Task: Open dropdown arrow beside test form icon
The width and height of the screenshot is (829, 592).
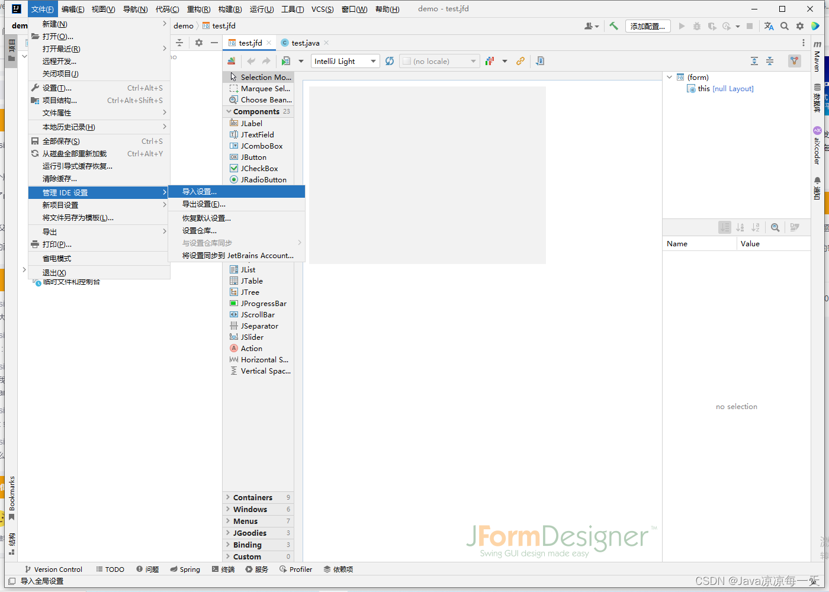Action: (x=301, y=61)
